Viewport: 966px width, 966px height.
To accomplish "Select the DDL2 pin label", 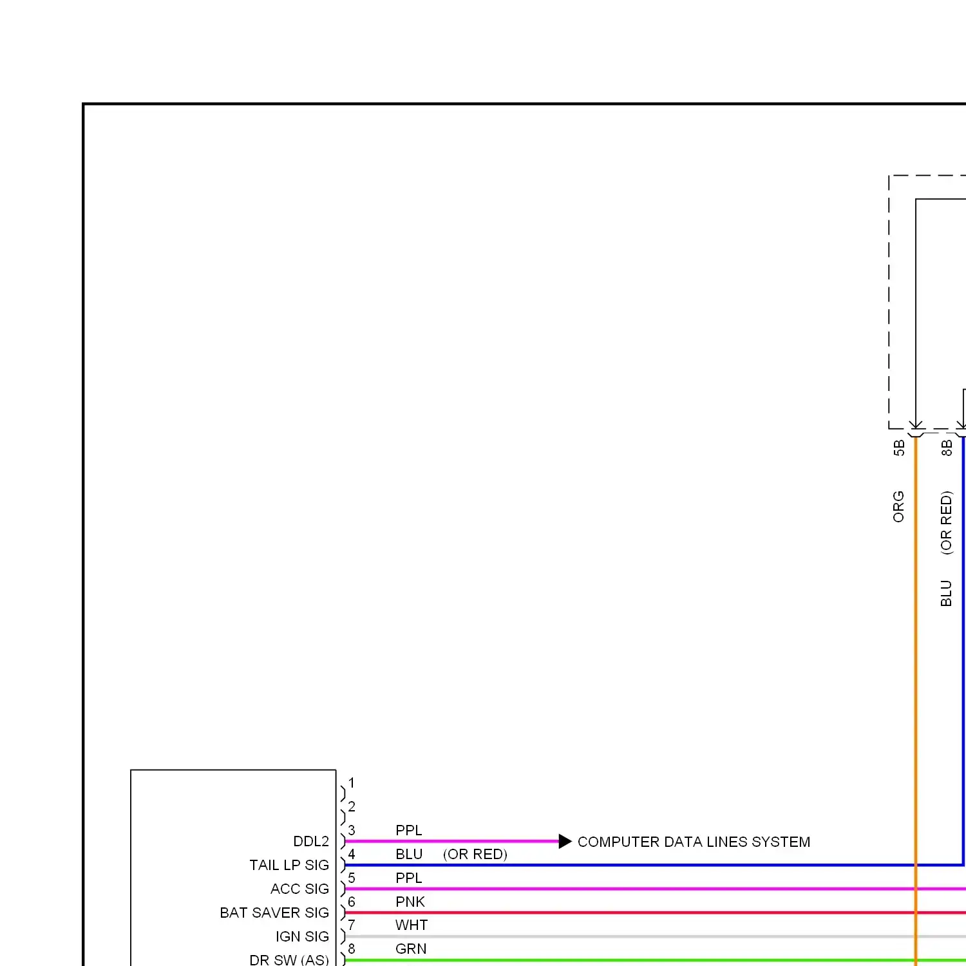I will point(311,841).
